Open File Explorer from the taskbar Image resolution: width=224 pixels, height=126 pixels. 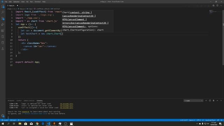click(x=20, y=124)
